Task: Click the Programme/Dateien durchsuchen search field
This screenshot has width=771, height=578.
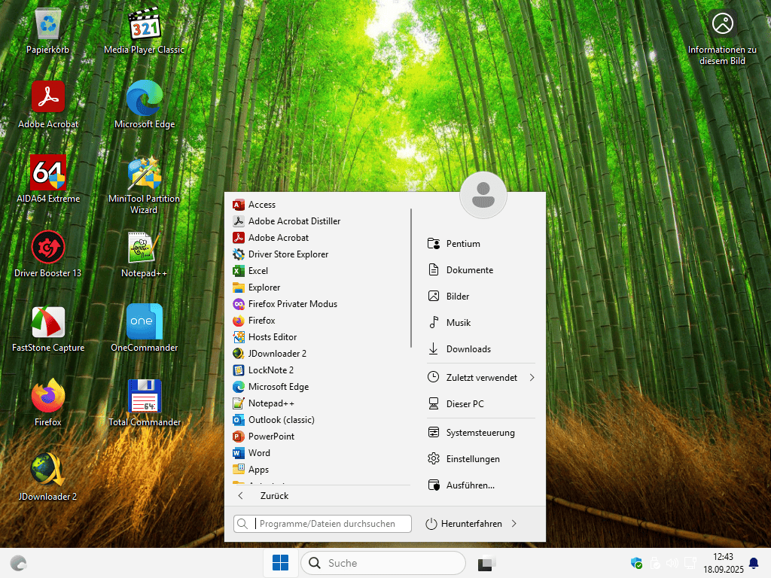Action: pos(330,524)
